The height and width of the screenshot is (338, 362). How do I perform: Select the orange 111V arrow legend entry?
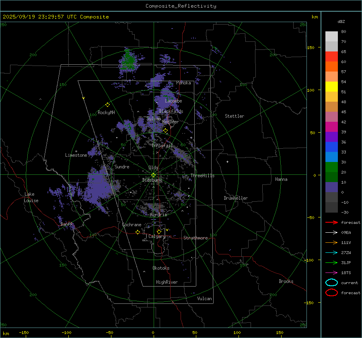pyautogui.click(x=331, y=242)
